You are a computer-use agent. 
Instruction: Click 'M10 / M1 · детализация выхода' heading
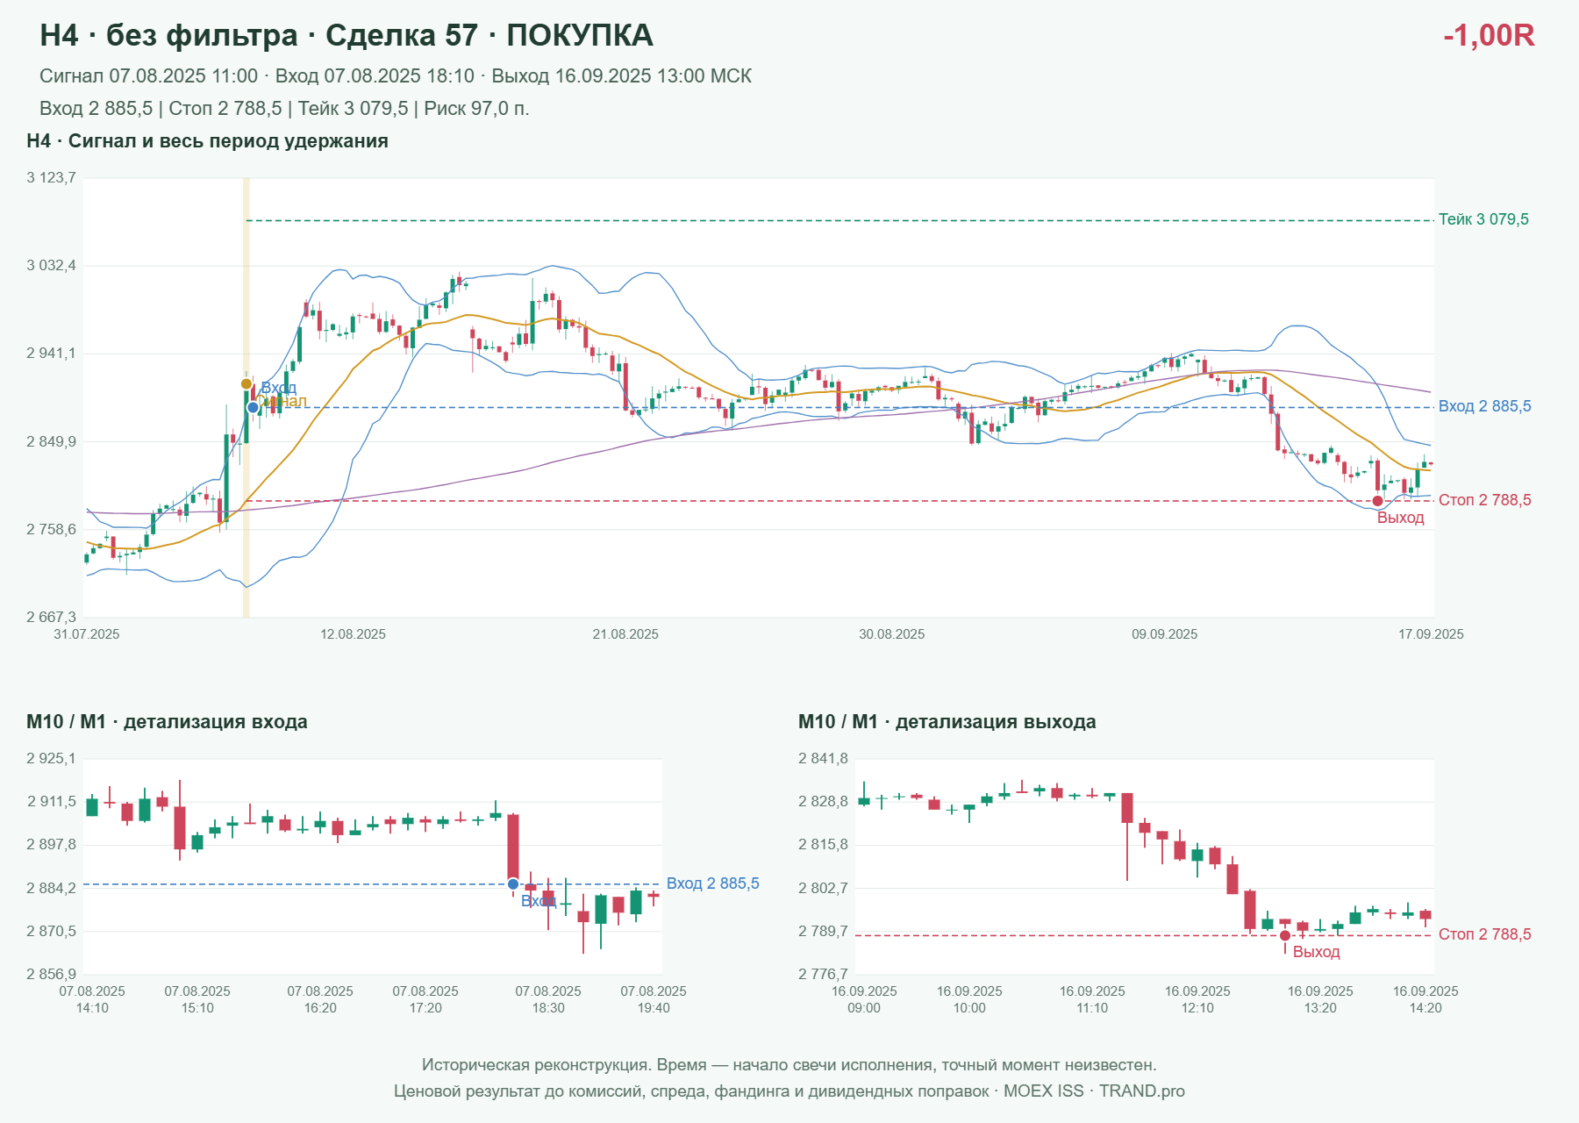click(947, 722)
